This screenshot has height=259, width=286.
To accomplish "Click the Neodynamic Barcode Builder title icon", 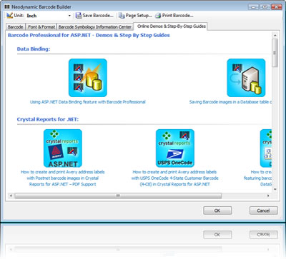I will (7, 7).
